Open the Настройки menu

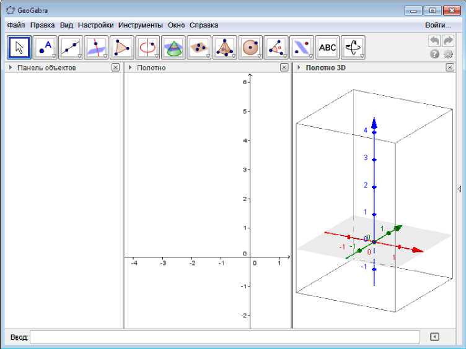pyautogui.click(x=95, y=25)
